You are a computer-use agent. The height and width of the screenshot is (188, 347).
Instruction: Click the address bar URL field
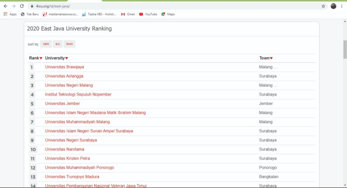tap(177, 6)
